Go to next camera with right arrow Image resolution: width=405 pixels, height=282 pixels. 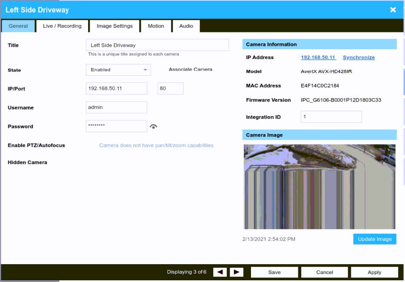[x=237, y=272]
